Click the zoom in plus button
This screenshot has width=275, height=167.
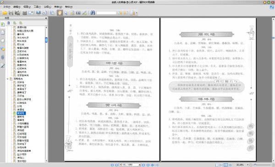273,165
